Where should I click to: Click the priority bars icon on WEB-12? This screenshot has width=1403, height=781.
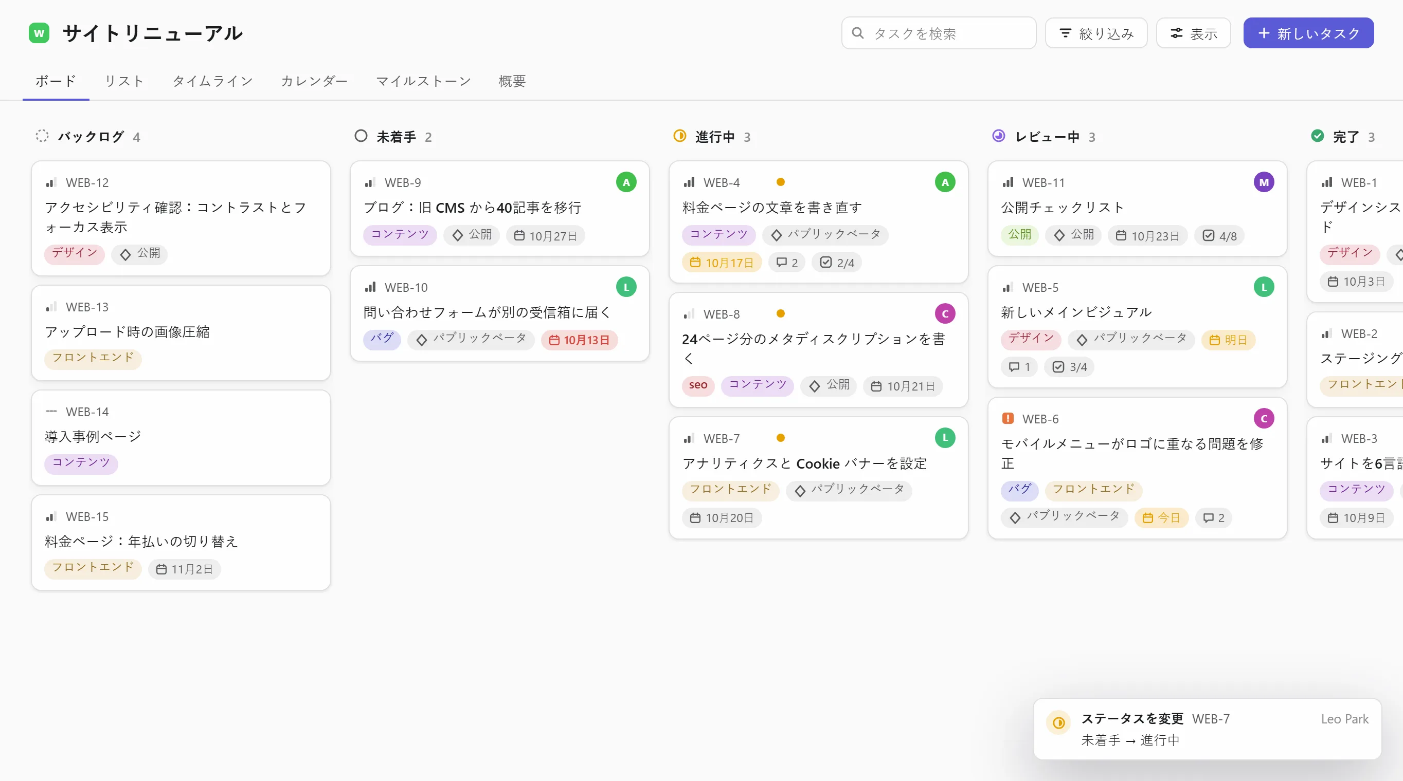point(51,182)
